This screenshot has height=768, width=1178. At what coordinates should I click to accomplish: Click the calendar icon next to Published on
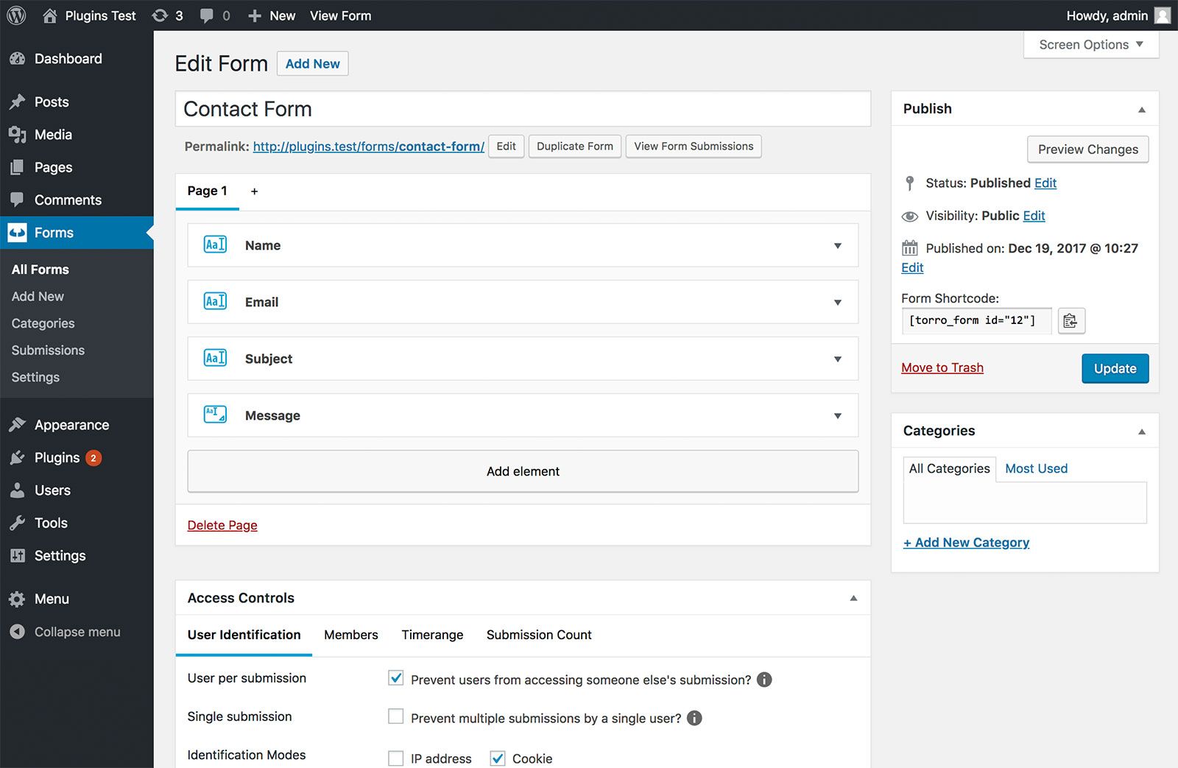[x=911, y=248]
